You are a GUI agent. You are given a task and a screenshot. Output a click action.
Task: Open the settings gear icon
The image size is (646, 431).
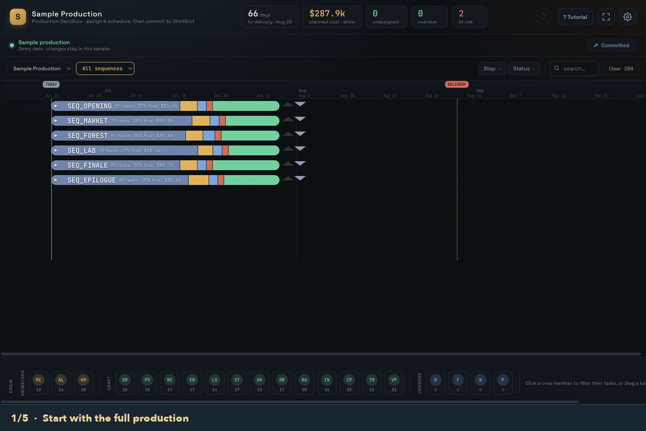click(628, 17)
